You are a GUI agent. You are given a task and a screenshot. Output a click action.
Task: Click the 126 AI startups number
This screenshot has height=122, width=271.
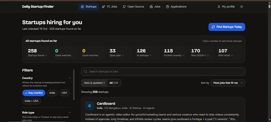141,51
